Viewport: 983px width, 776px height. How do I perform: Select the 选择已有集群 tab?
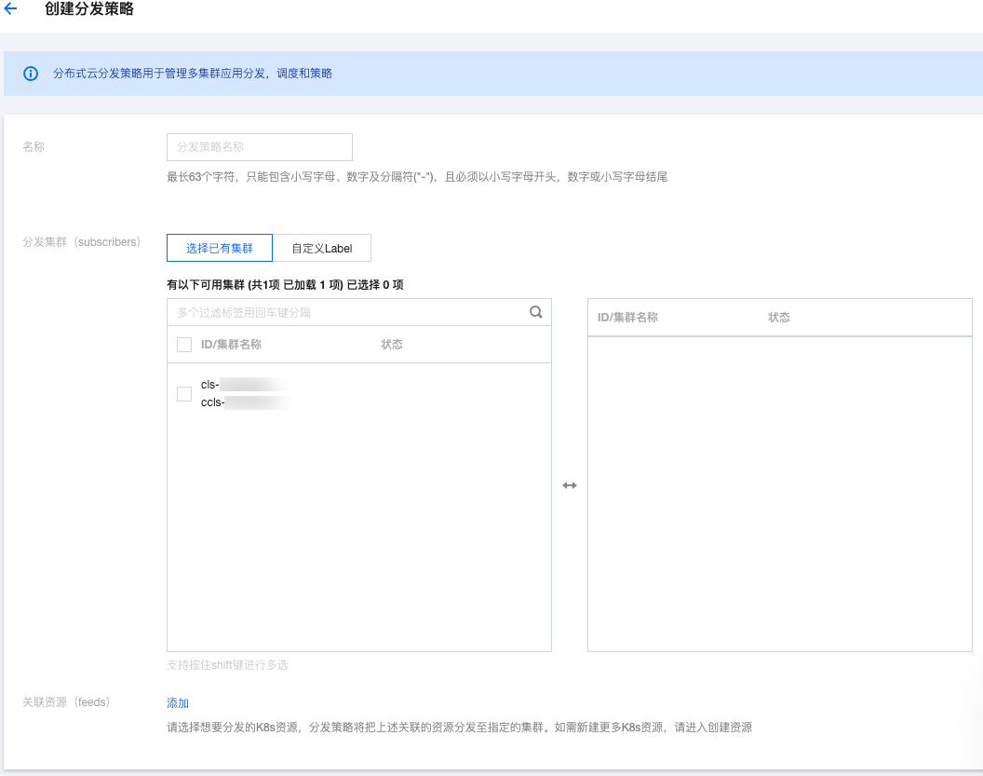coord(220,248)
